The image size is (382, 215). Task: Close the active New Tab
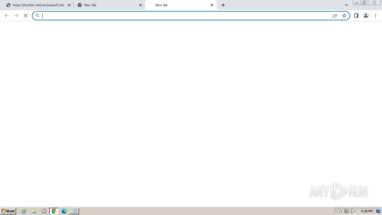click(212, 5)
